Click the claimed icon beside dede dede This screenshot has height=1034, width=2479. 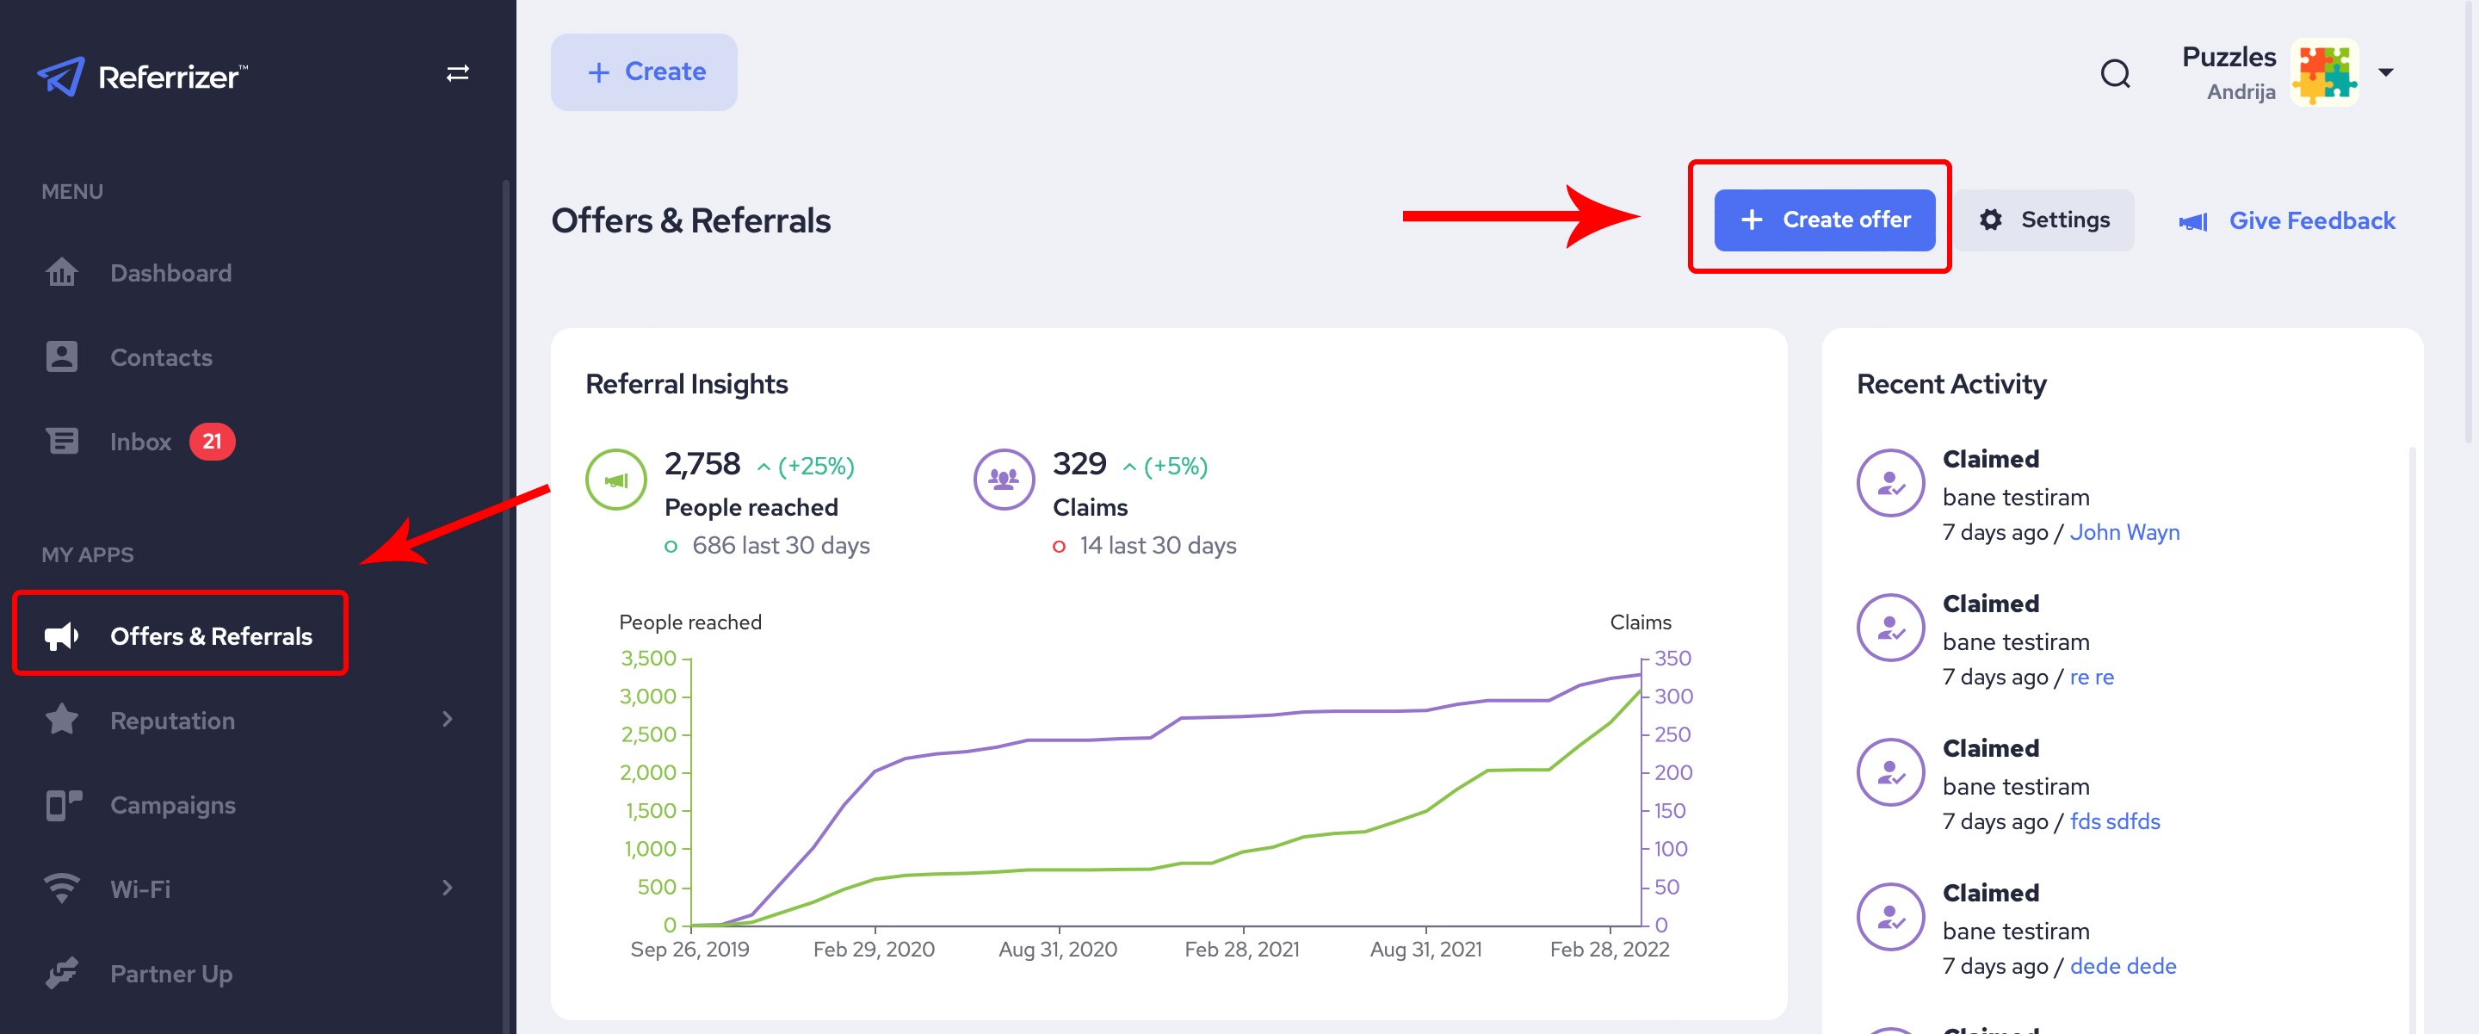(x=1890, y=917)
